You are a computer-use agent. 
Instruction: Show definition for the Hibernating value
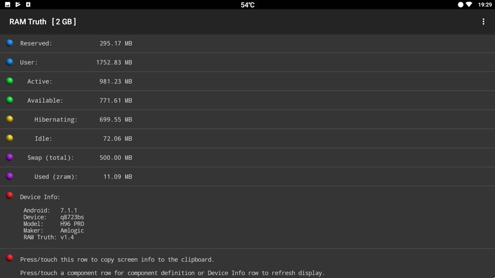(116, 119)
